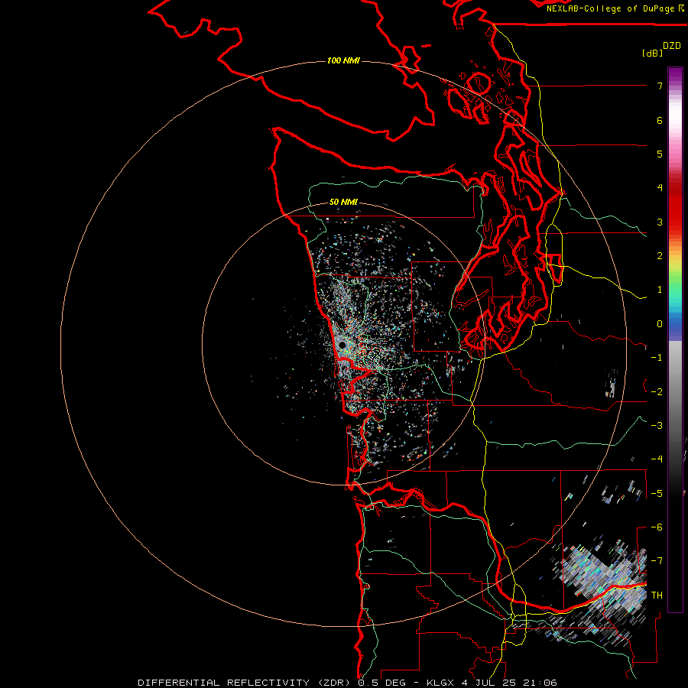Screen dimensions: 688x688
Task: Click the -4 dB value on color scale
Action: point(657,459)
